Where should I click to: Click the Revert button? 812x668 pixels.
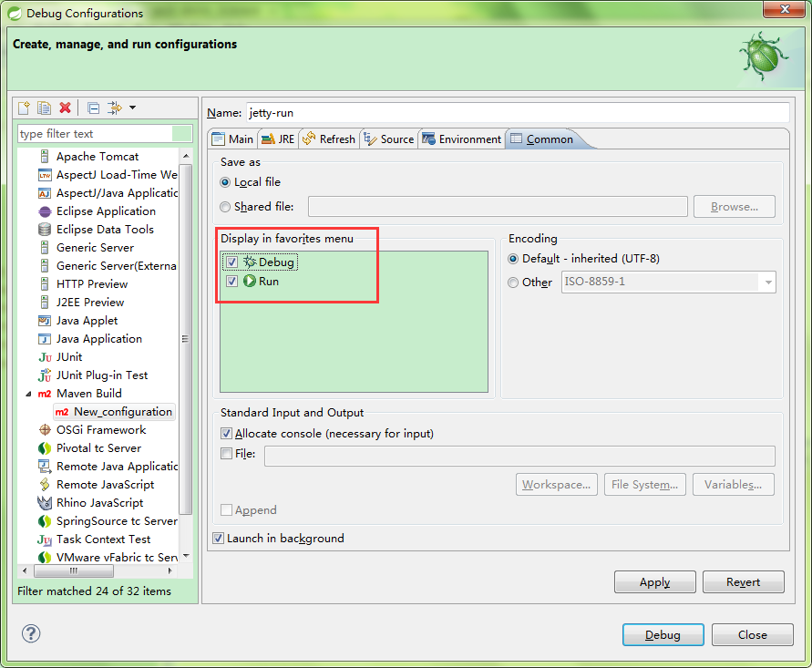point(743,582)
